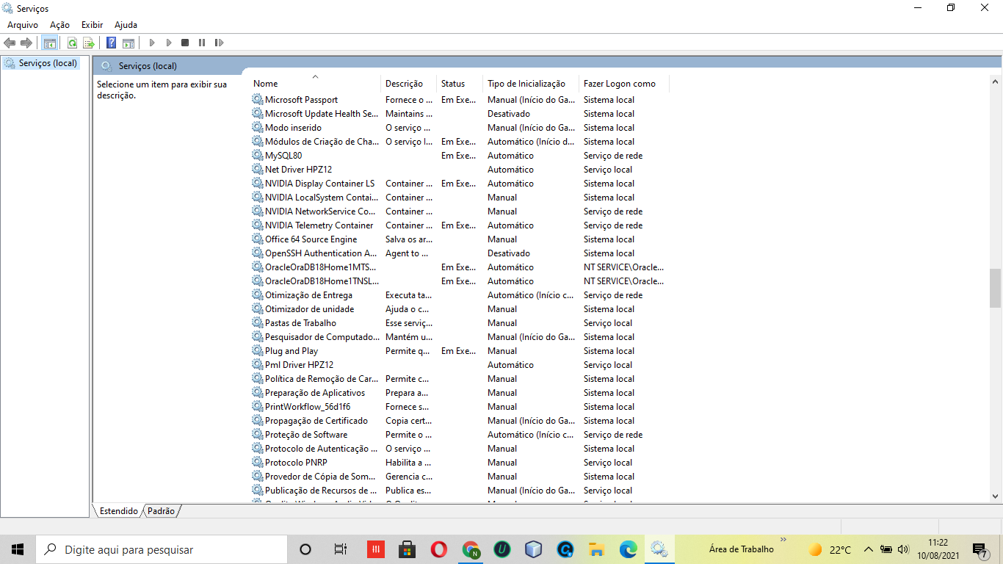Go forward with the toolbar right arrow
Viewport: 1003px width, 564px height.
pyautogui.click(x=26, y=43)
